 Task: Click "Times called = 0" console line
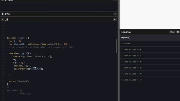[150, 50]
